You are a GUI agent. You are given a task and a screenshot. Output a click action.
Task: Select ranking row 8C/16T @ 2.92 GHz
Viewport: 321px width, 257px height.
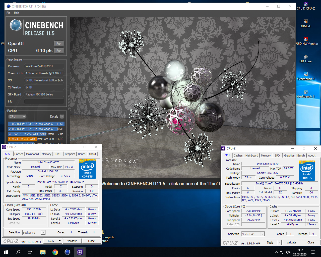[x=36, y=129]
